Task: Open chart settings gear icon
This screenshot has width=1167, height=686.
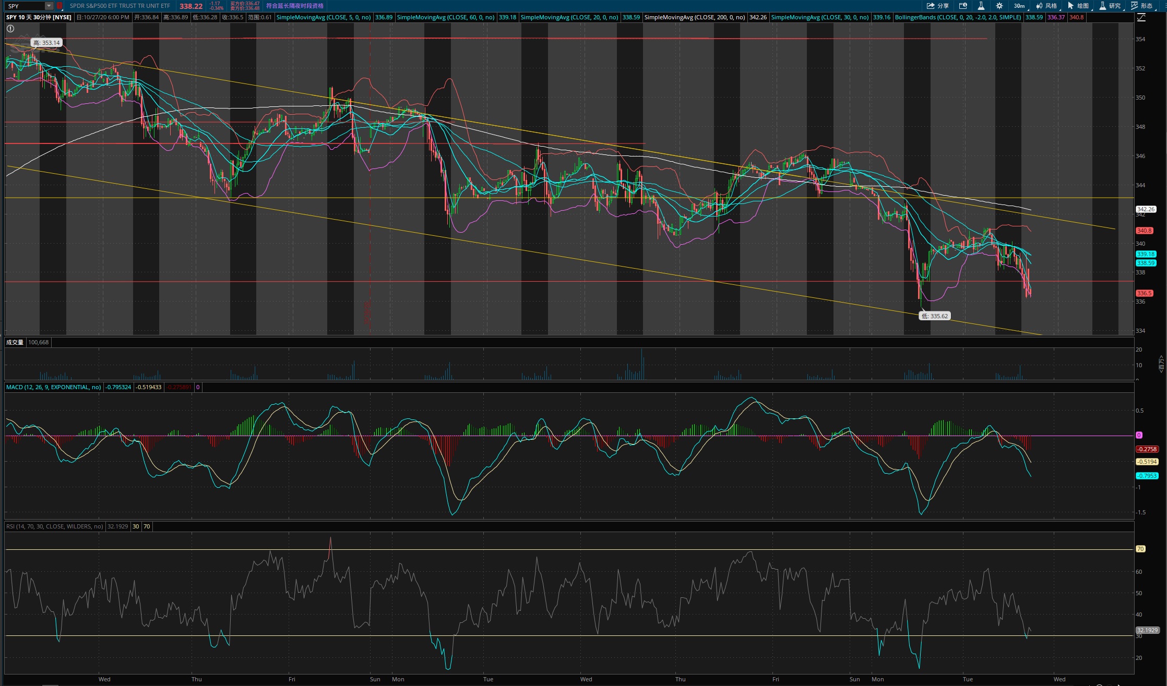Action: coord(999,6)
